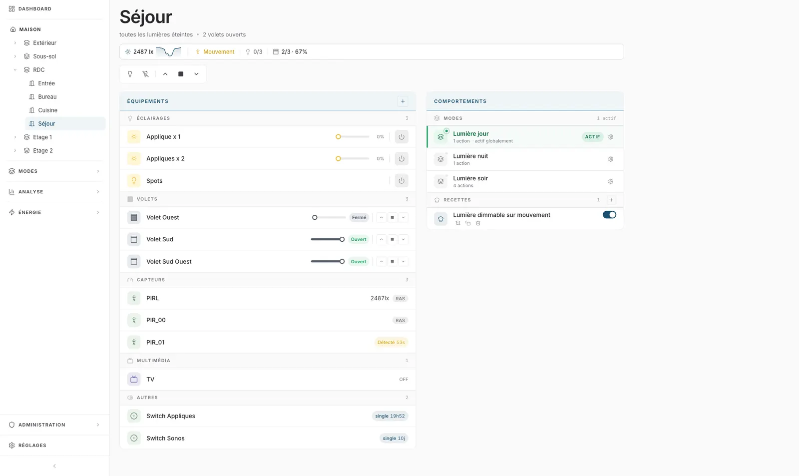Open settings gear for Lumière jour mode
The width and height of the screenshot is (799, 476).
[611, 137]
